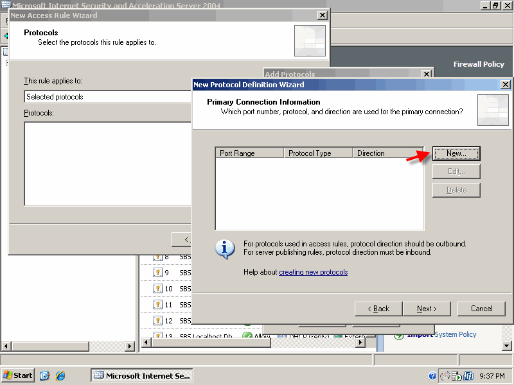
Task: Minimize the ISA Server main window
Action: (x=486, y=5)
